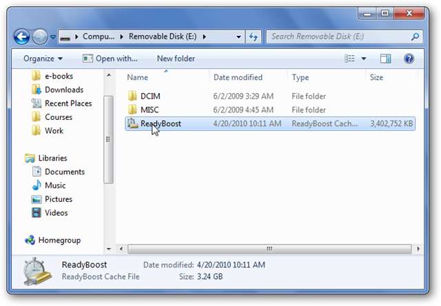Open the Videos library
Screen dimensions: 441x306
[x=57, y=213]
